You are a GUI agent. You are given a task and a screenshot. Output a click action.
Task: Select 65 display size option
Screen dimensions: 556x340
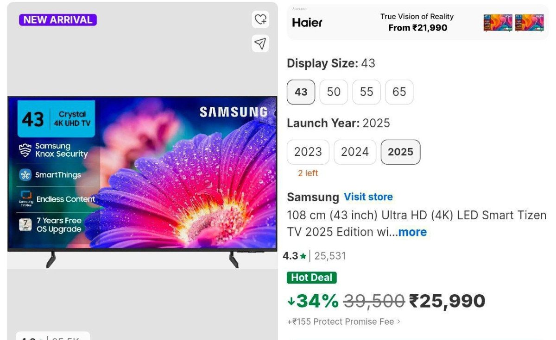[x=399, y=92]
